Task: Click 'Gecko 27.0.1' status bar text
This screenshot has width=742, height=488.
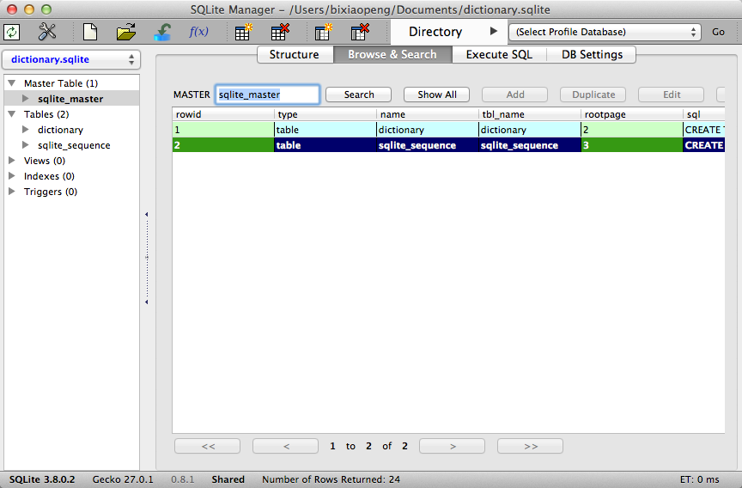Action: click(x=123, y=479)
